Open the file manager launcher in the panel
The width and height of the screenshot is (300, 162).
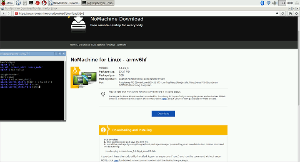(x=25, y=3)
